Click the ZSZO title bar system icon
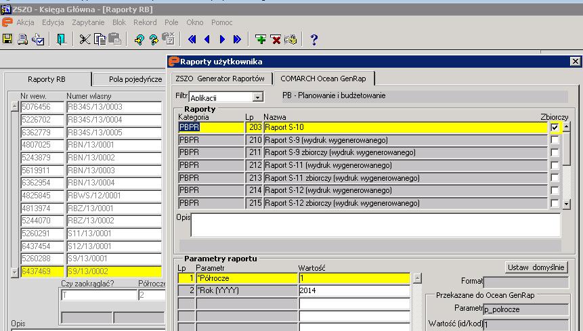Image resolution: width=583 pixels, height=331 pixels. [5, 9]
